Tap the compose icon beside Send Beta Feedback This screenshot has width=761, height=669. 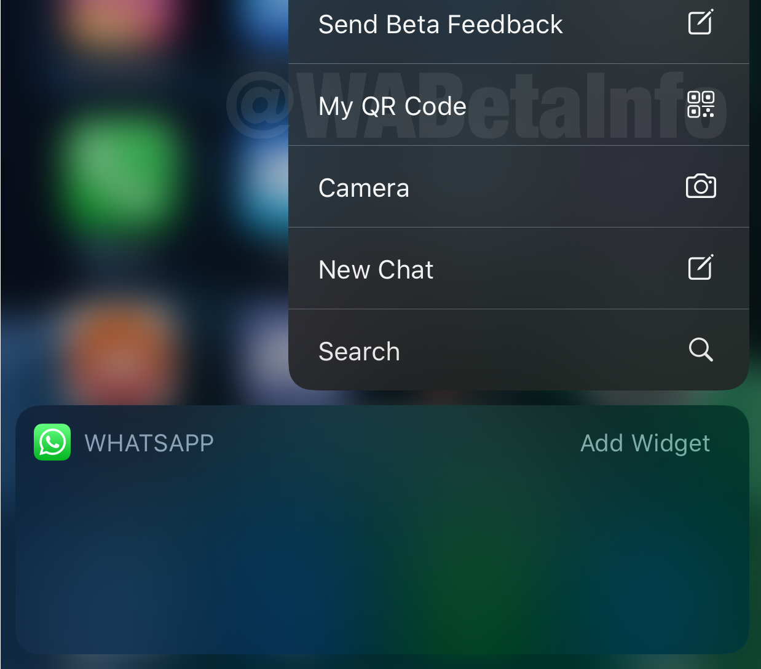tap(700, 22)
